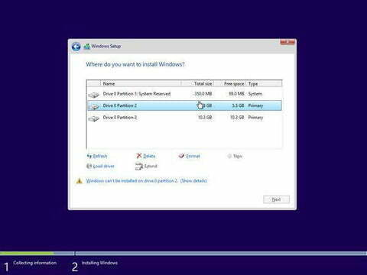This screenshot has width=367, height=275.
Task: Sort by the Name column header
Action: 141,83
